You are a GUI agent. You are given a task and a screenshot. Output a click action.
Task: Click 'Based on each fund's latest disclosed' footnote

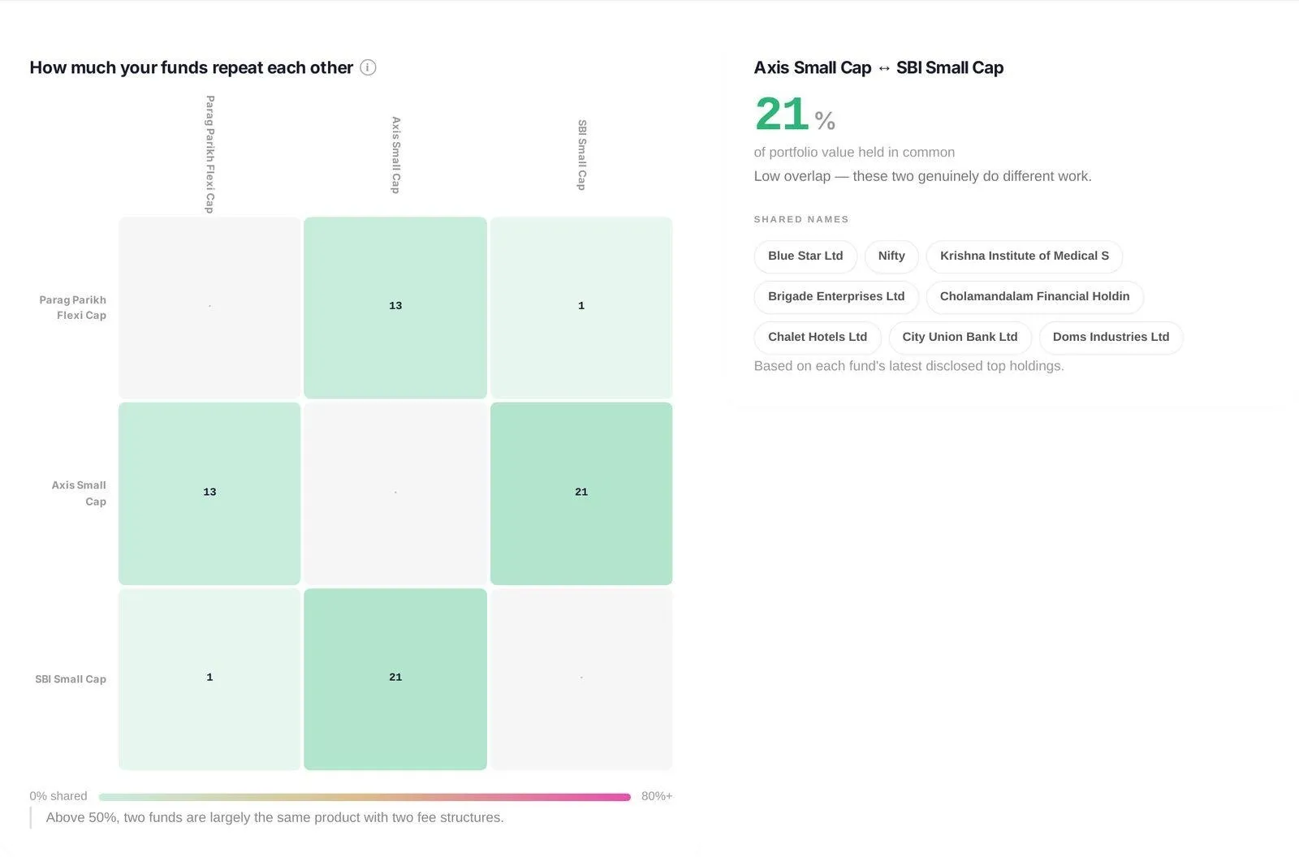click(908, 366)
